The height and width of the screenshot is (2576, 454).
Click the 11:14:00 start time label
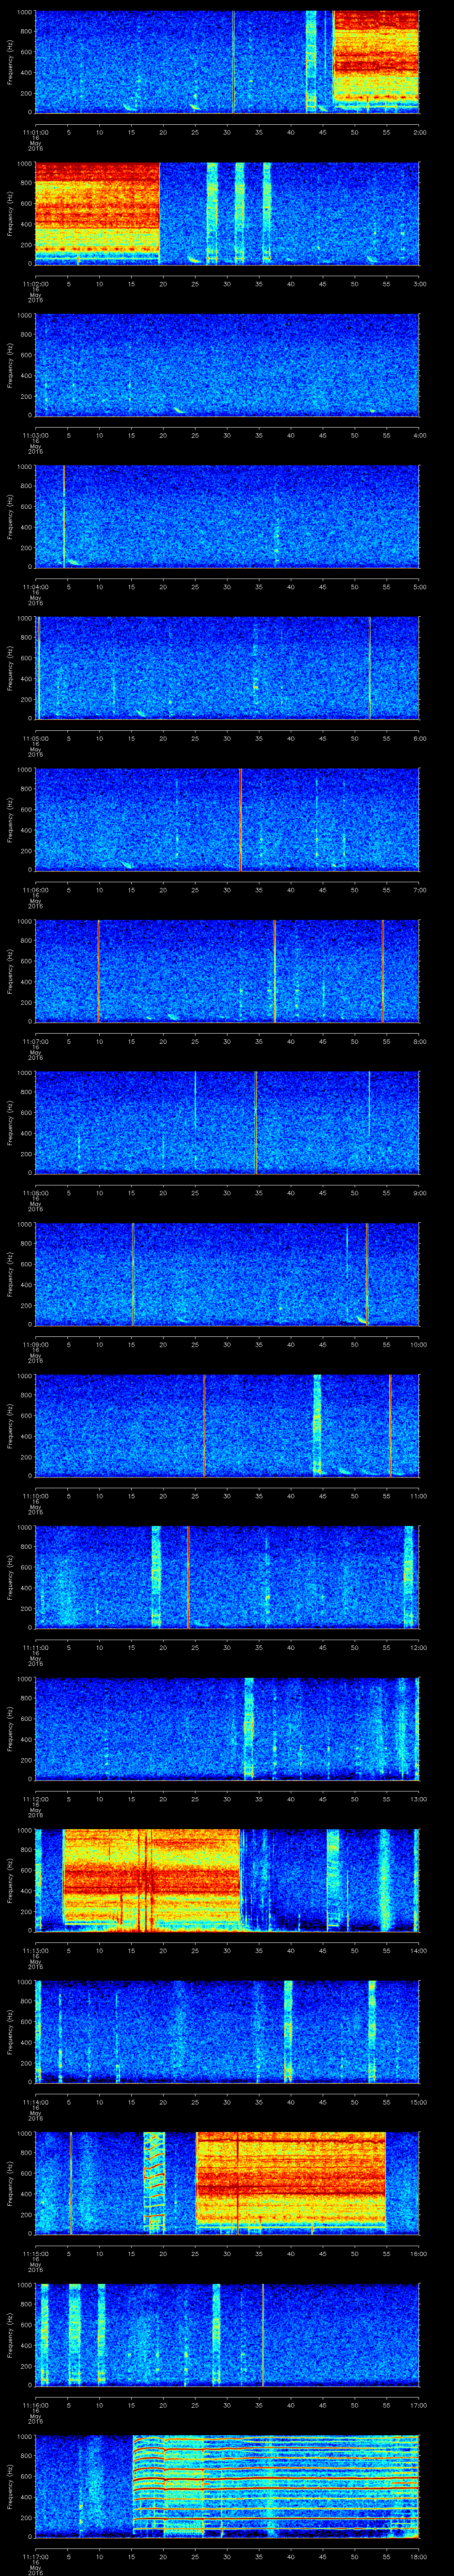pos(36,2101)
